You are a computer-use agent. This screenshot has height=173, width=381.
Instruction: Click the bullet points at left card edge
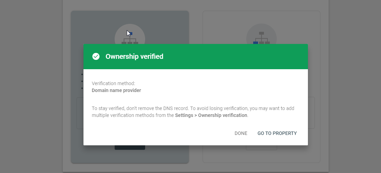82,81
